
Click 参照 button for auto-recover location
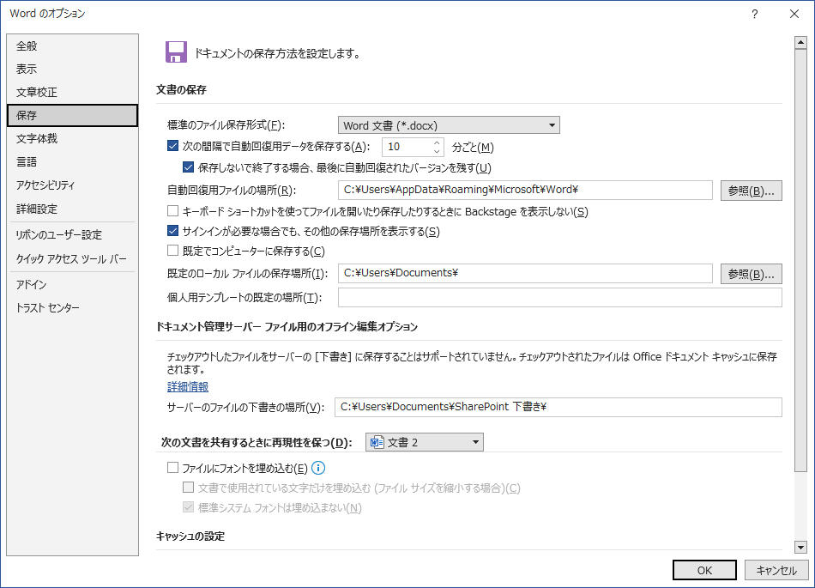pyautogui.click(x=751, y=191)
